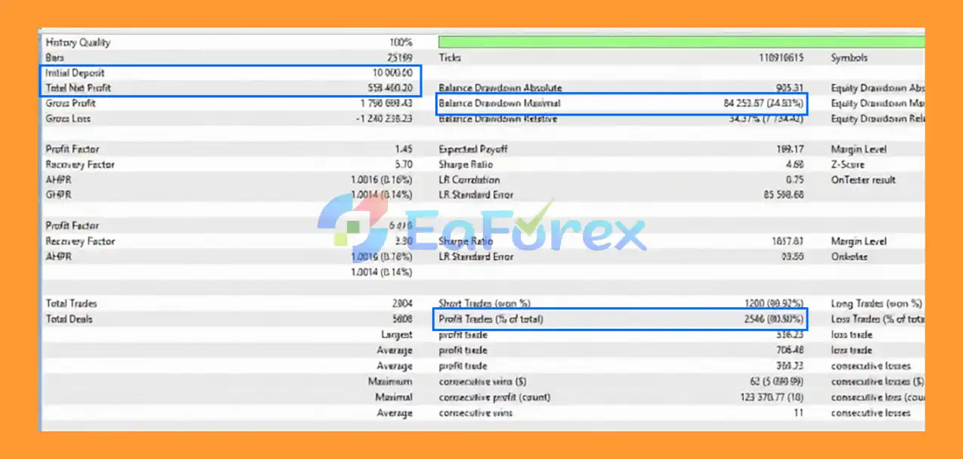Click the green History Quality progress bar

(682, 42)
